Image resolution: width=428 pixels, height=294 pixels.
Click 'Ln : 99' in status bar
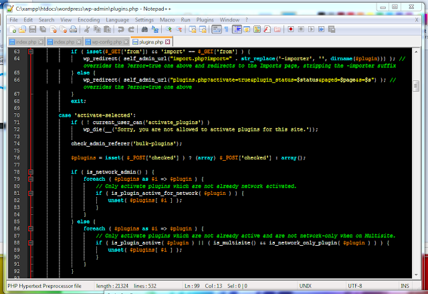pyautogui.click(x=192, y=286)
